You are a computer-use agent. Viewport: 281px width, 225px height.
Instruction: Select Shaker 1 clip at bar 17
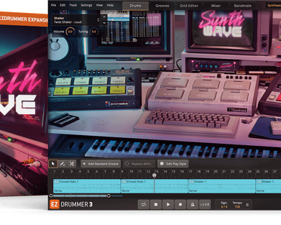tap(222, 186)
